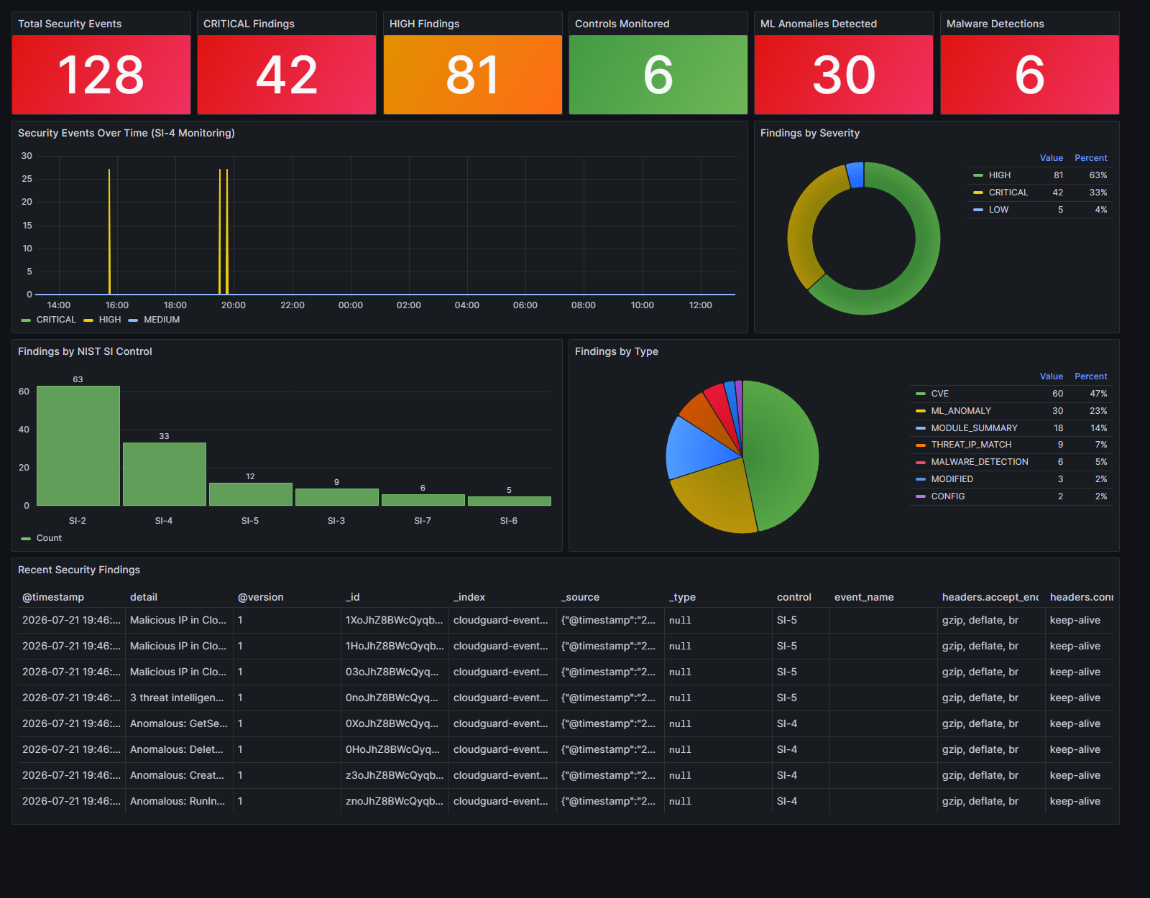Toggle the CRITICAL series in time chart legend
This screenshot has width=1150, height=898.
[56, 320]
